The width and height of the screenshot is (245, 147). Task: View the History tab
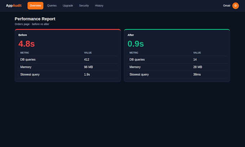click(99, 6)
